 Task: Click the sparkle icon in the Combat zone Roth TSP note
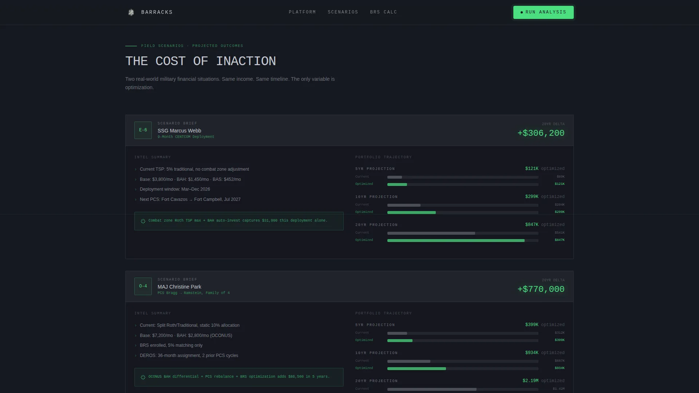pos(143,221)
